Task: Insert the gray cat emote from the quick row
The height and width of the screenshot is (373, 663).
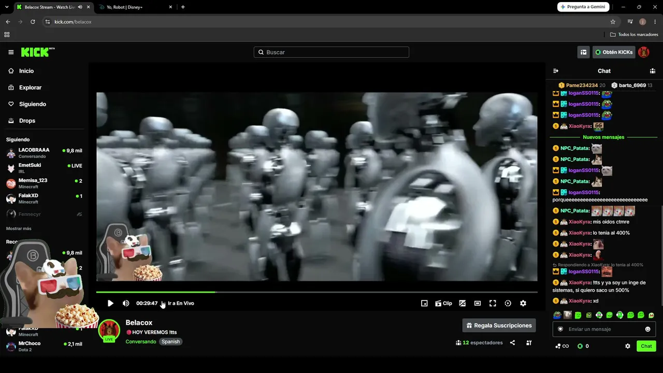Action: point(568,315)
